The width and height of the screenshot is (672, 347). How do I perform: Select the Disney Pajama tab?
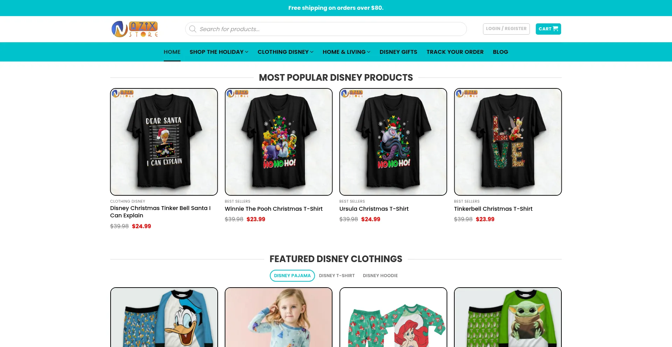[x=292, y=276]
